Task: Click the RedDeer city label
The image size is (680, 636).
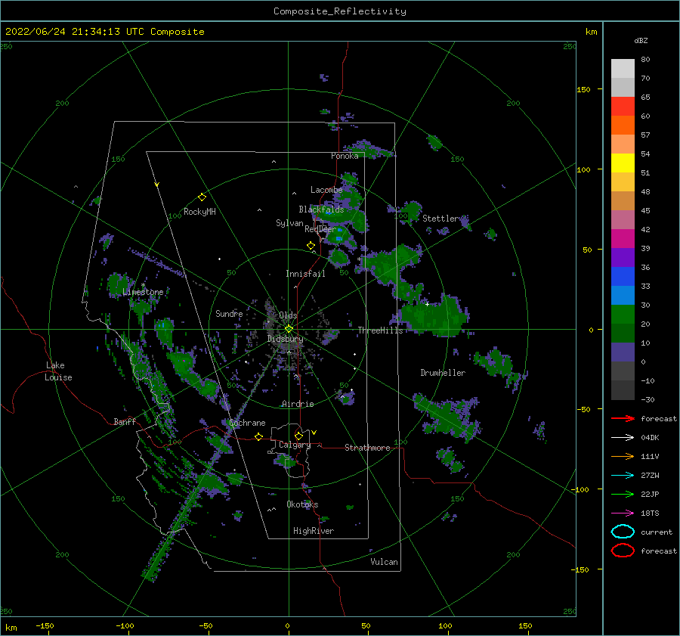Action: [x=320, y=229]
